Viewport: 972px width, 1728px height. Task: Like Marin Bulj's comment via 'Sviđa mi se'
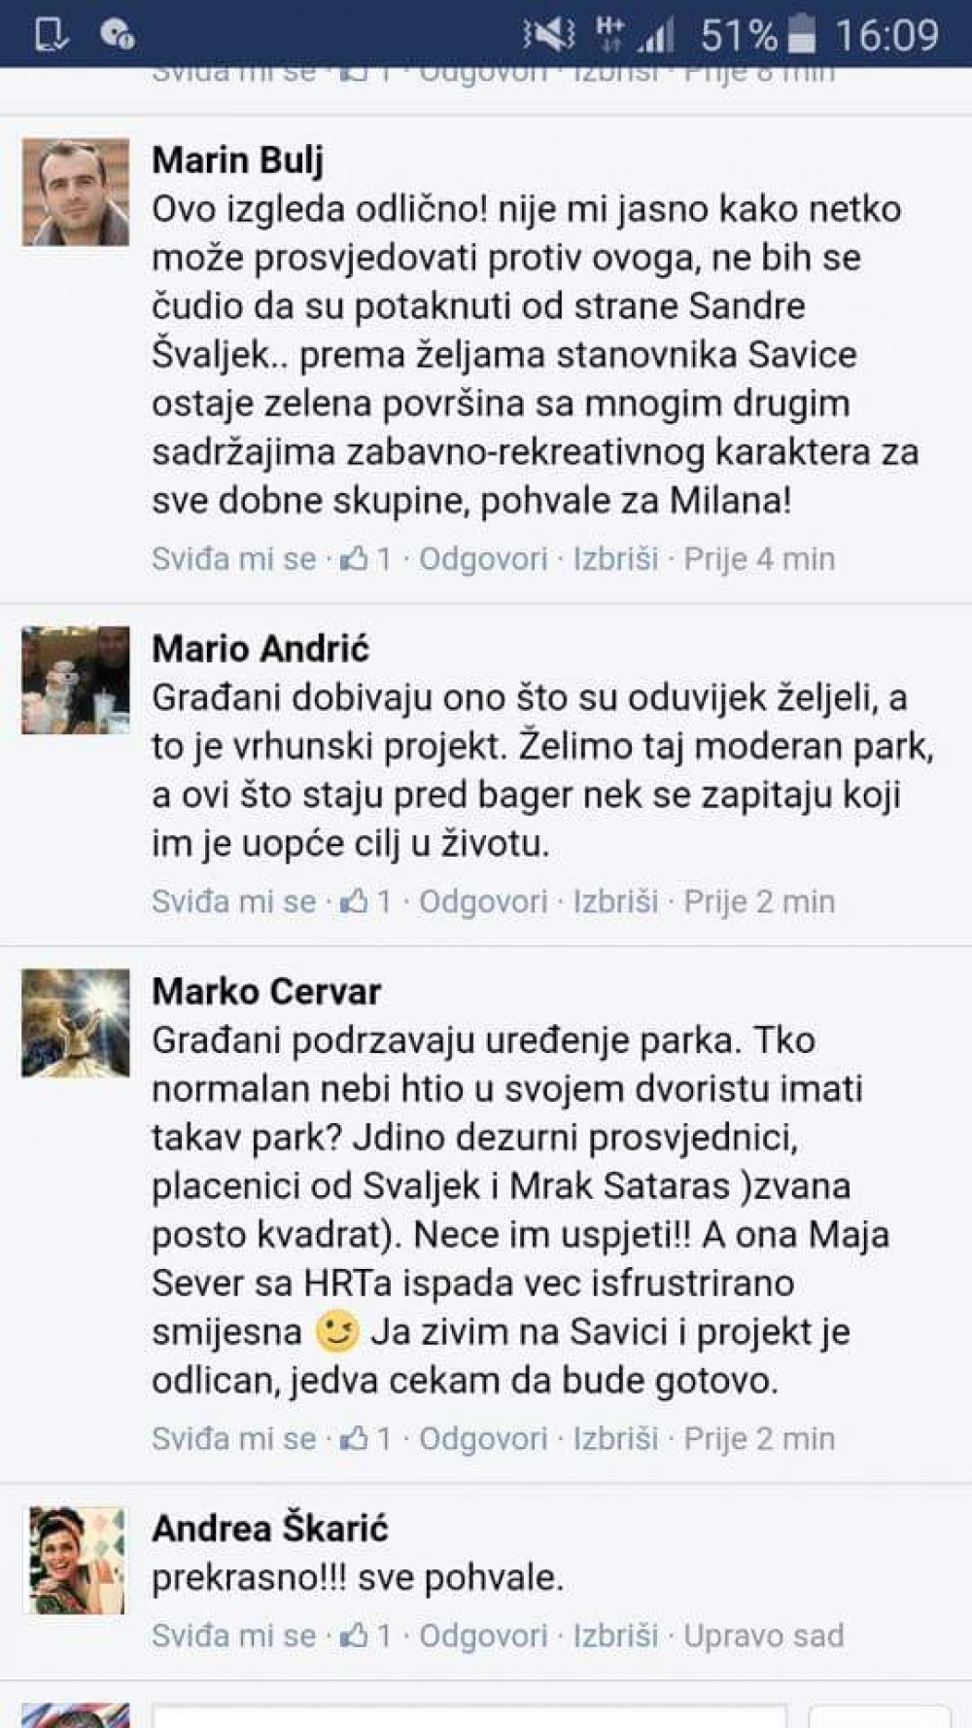click(233, 559)
